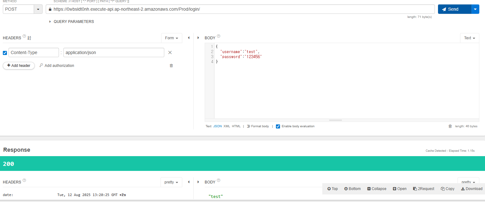The height and width of the screenshot is (202, 485).
Task: Disable the Enable body evaluation checkbox
Action: click(278, 126)
